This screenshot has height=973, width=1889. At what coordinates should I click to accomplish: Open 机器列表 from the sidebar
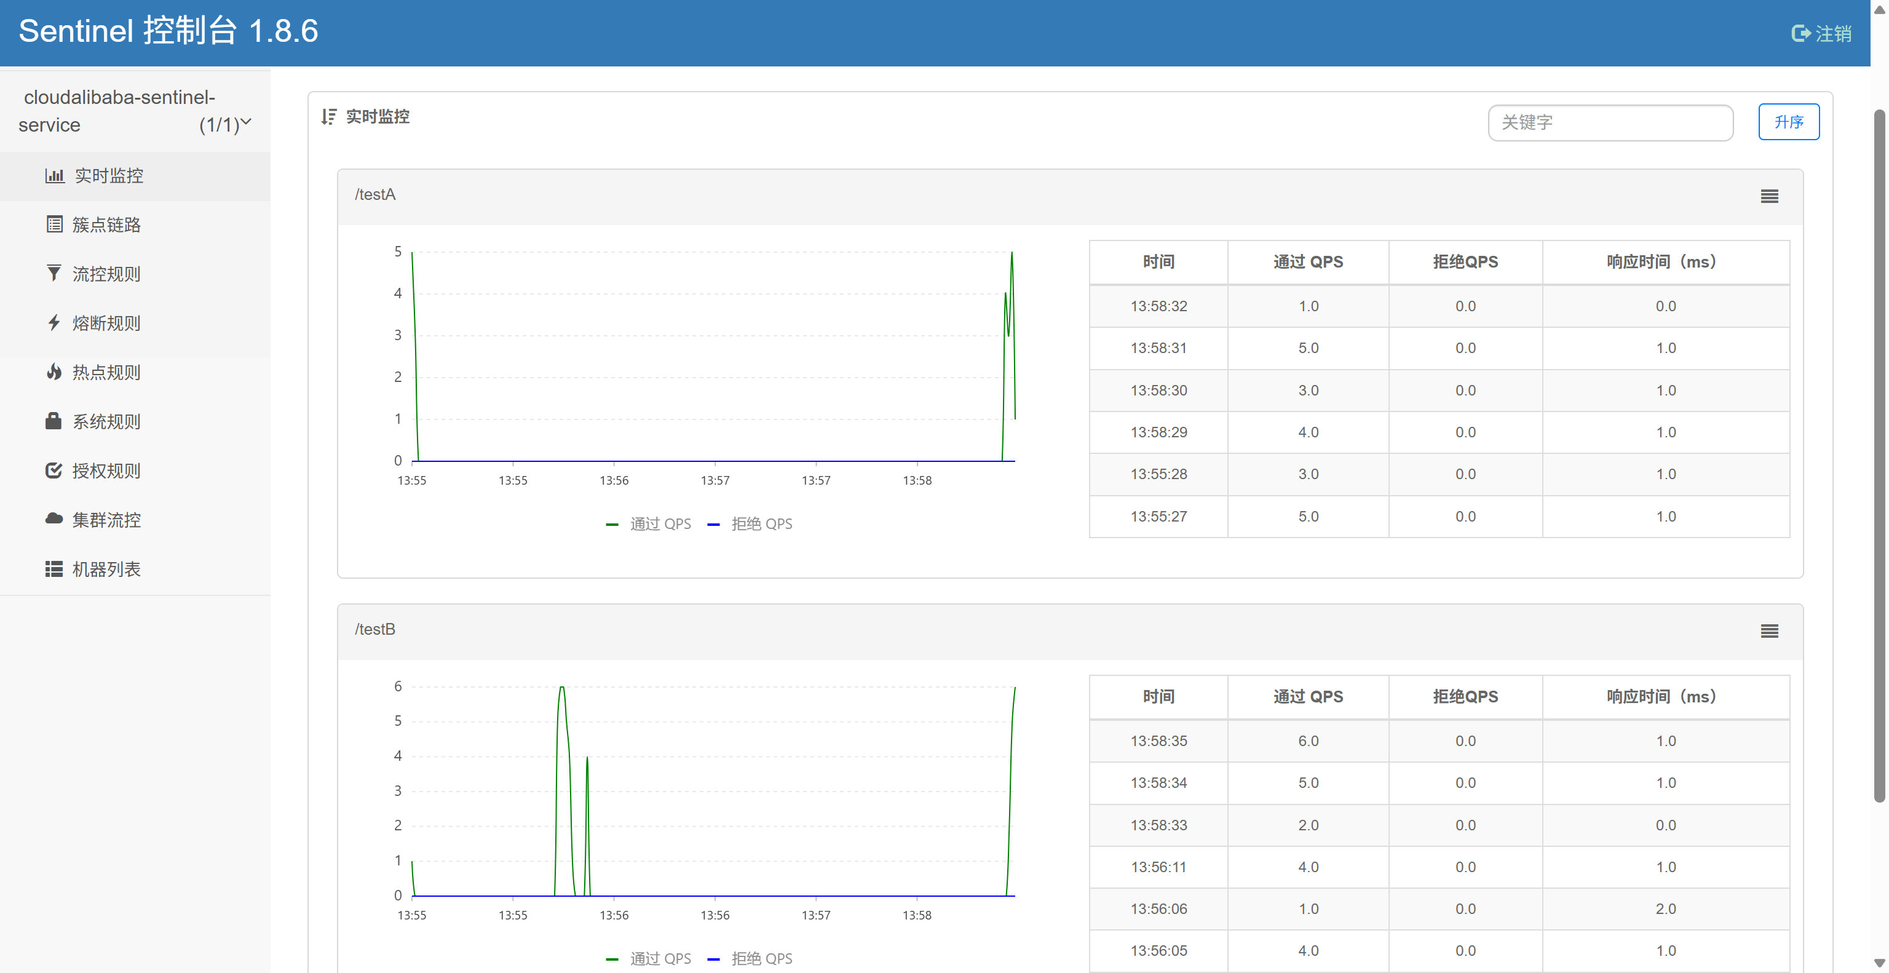point(106,569)
